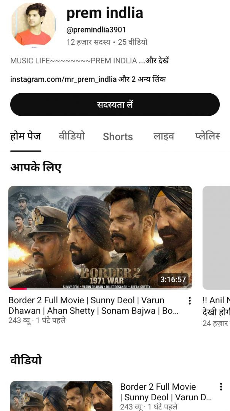Image resolution: width=230 pixels, height=411 pixels.
Task: Expand channel description with ...और देखें
Action: 153,61
